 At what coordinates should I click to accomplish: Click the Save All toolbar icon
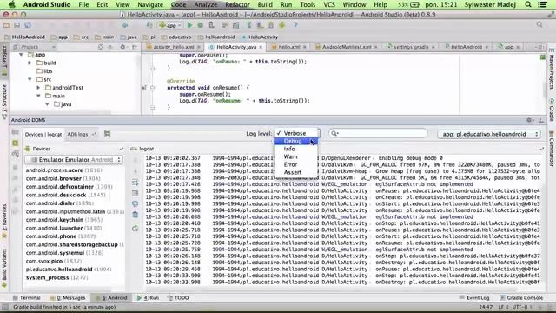coord(17,25)
